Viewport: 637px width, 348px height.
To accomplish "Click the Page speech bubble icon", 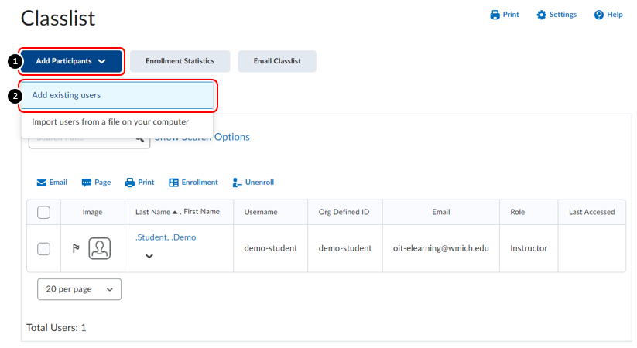I will (x=87, y=183).
